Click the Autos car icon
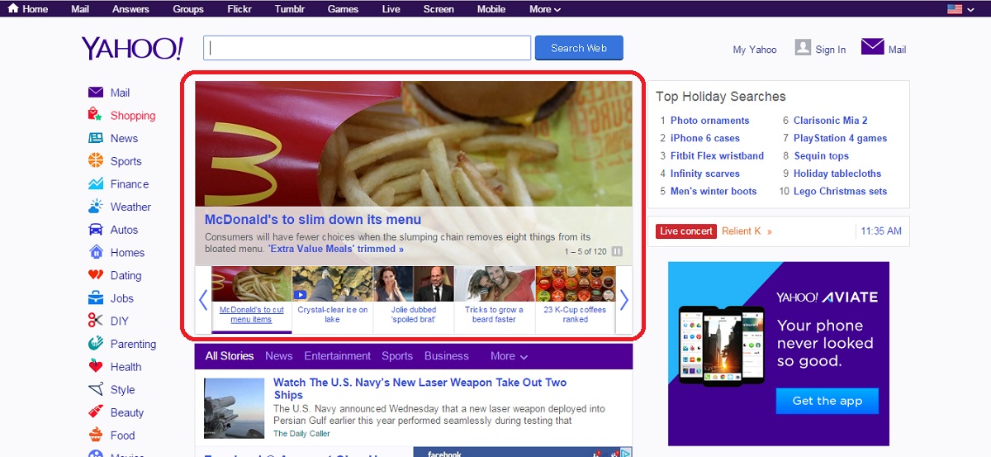 pos(95,230)
